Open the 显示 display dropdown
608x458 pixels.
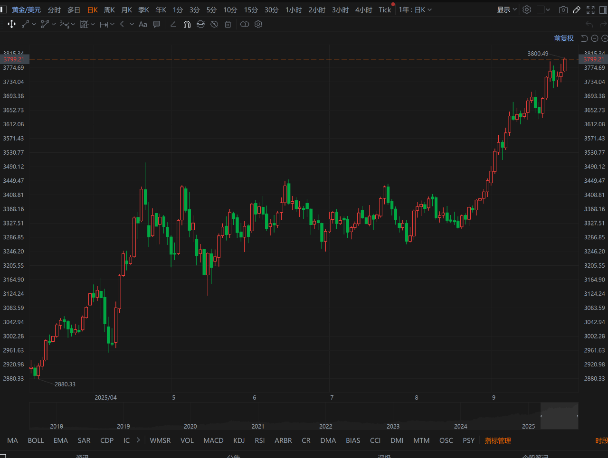click(506, 9)
